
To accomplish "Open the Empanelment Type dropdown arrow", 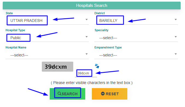I will tap(176, 54).
